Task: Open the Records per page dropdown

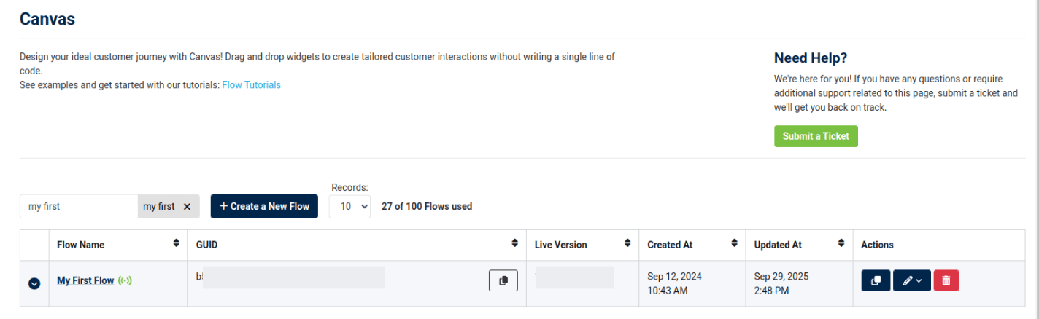Action: pos(349,206)
